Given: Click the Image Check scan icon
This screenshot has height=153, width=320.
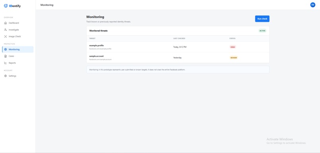Looking at the screenshot, I should point(6,36).
